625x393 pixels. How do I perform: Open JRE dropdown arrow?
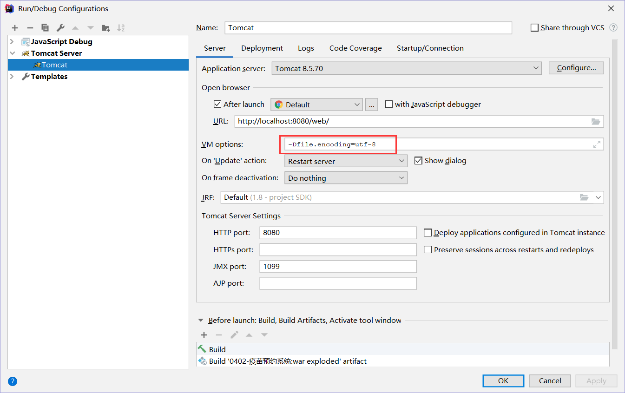click(598, 197)
